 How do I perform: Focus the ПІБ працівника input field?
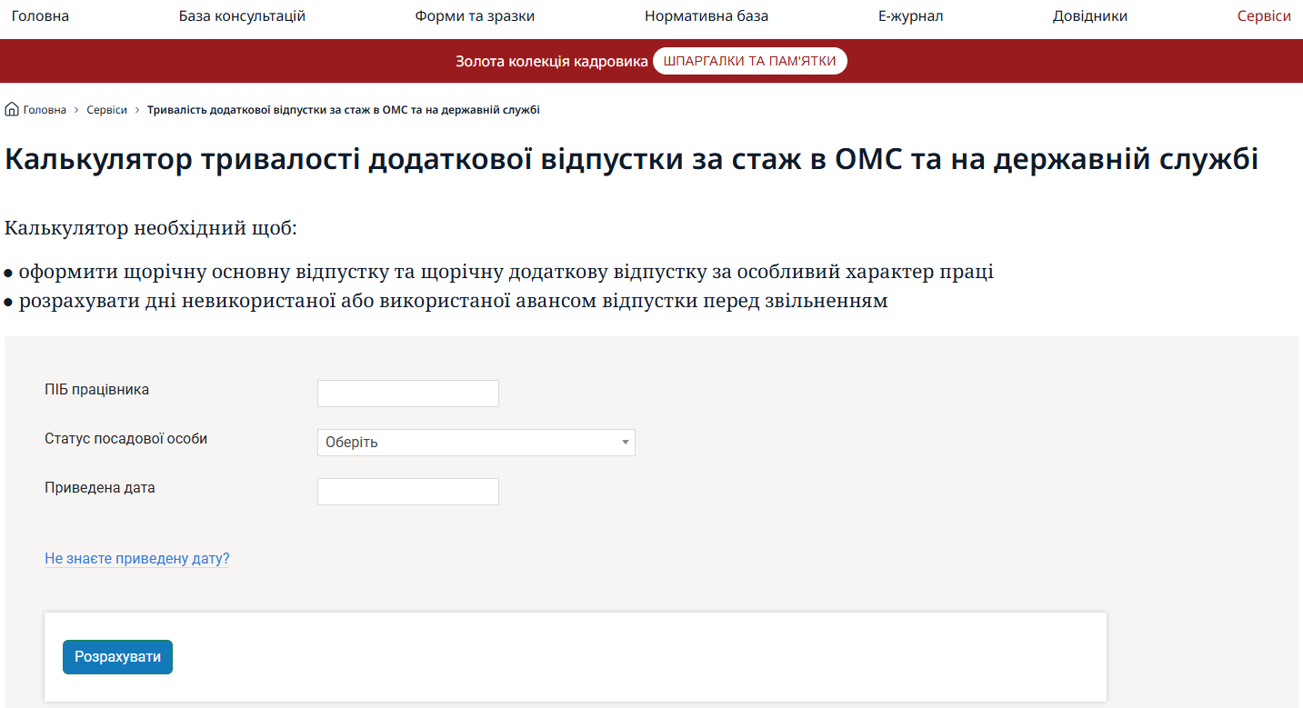click(x=407, y=394)
